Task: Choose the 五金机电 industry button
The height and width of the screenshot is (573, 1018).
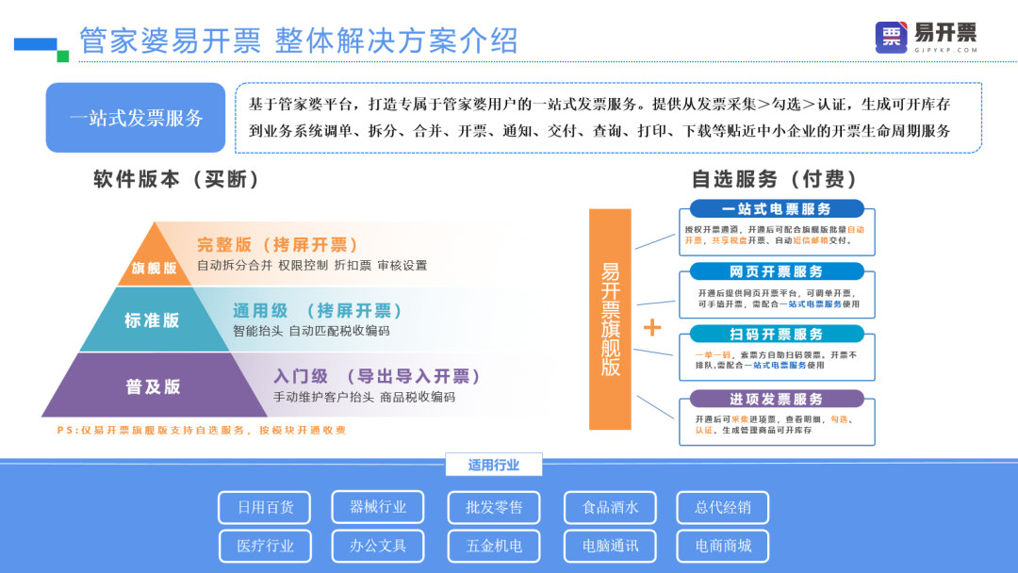Action: pos(493,547)
